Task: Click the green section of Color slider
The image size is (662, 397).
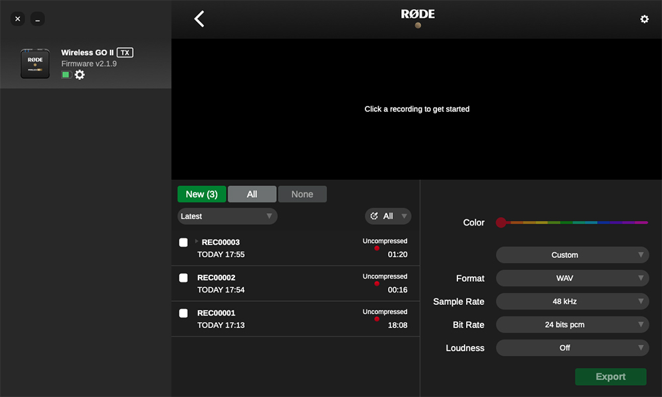Action: (566, 222)
